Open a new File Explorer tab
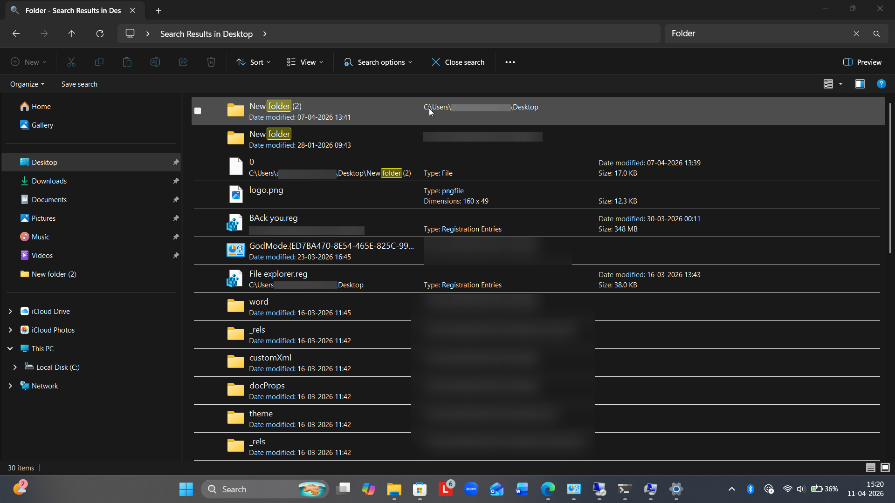Image resolution: width=895 pixels, height=503 pixels. (158, 10)
